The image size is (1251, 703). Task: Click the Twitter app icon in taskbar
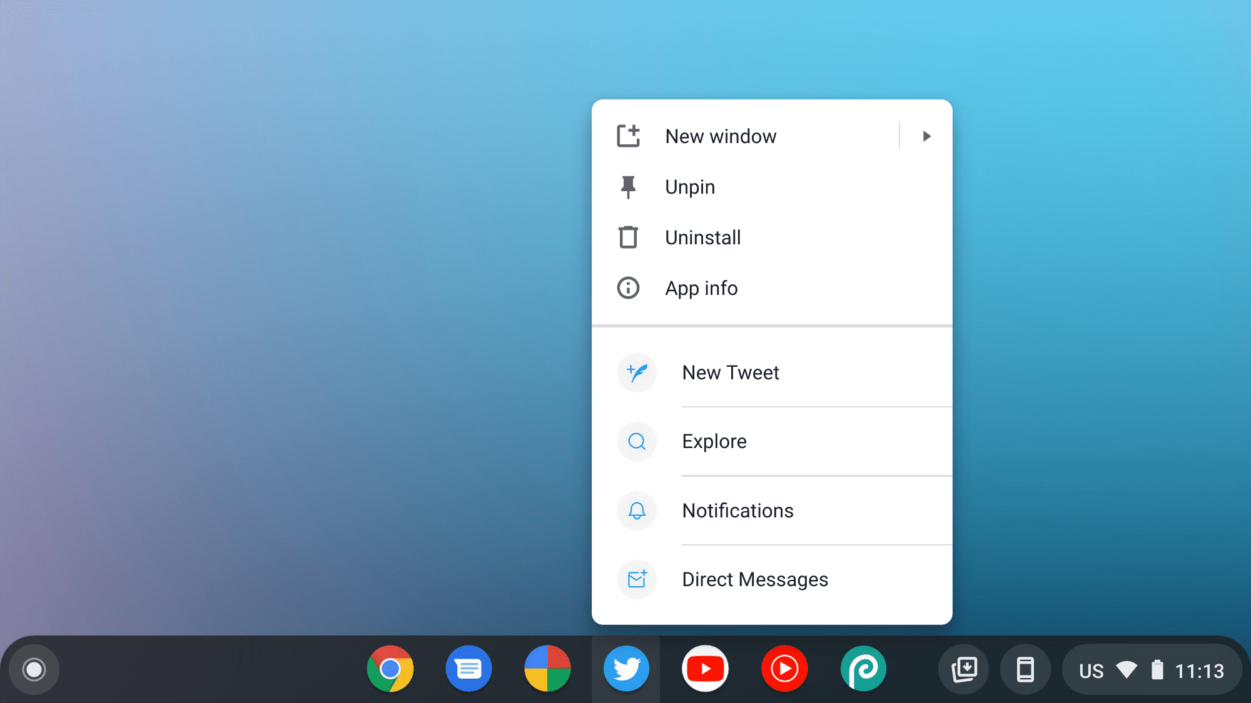[x=626, y=669]
